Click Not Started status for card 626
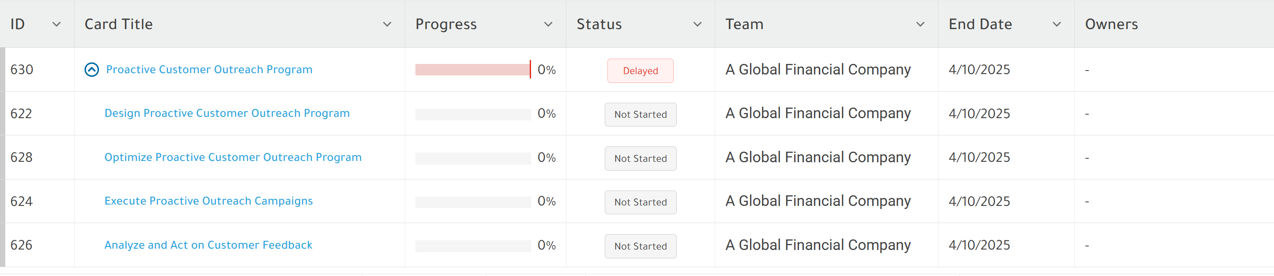Screen dimensions: 1274x276 point(641,246)
